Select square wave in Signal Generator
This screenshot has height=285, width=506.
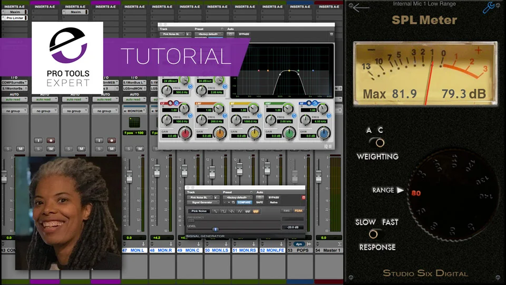223,211
